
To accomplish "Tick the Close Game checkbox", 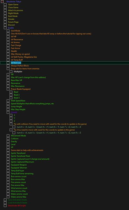I will [5, 8].
